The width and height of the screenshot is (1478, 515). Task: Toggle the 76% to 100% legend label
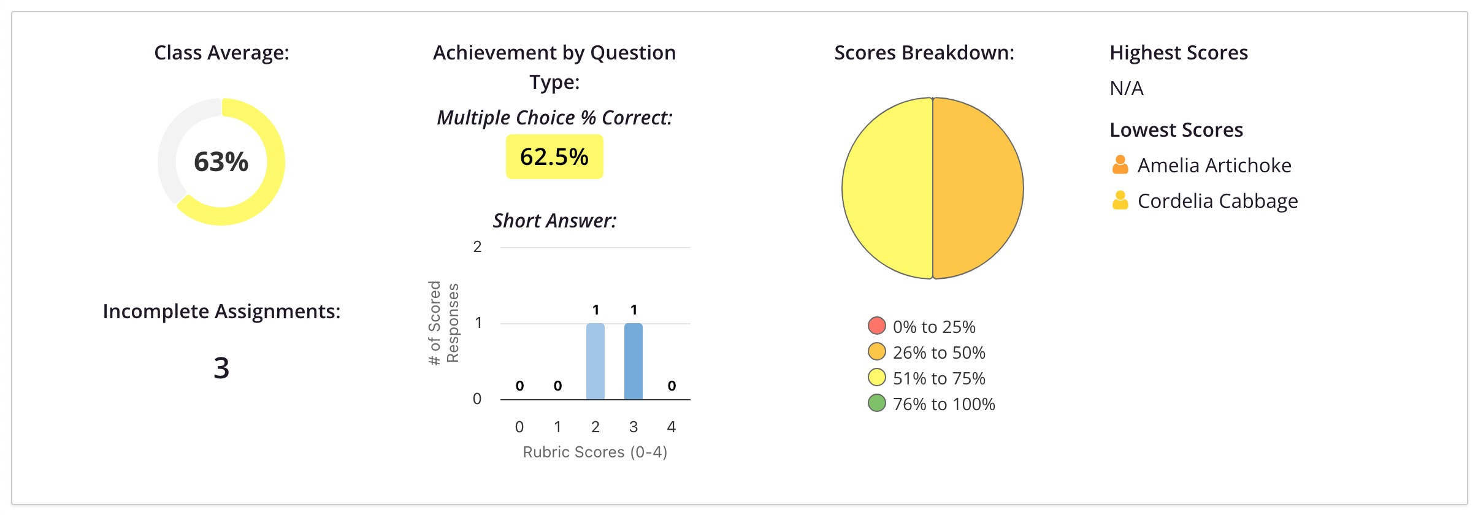click(944, 404)
